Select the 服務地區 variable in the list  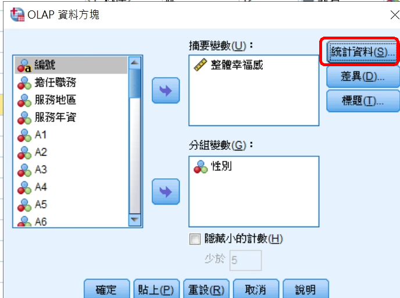pos(71,100)
